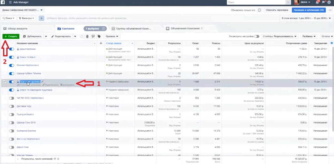Toggle off the Дарья Картинки campaign

click(x=12, y=49)
